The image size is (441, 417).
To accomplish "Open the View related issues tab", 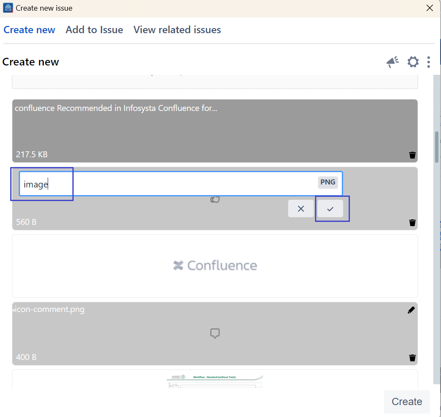I will click(x=177, y=30).
